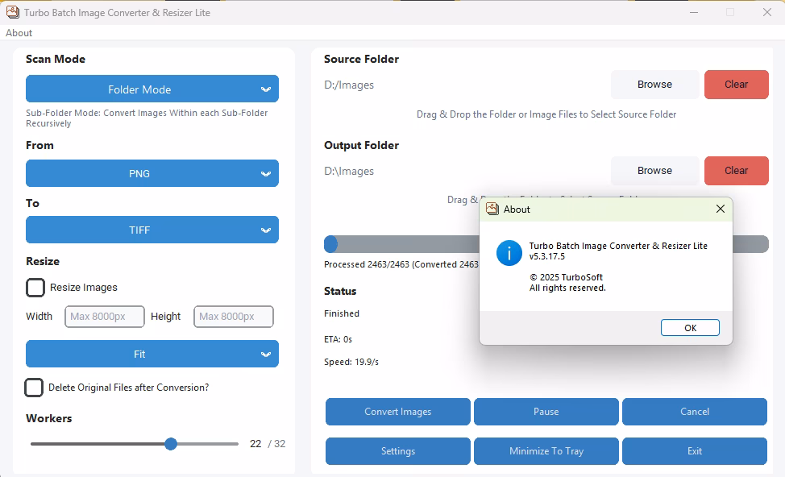Open the About menu

pos(19,33)
